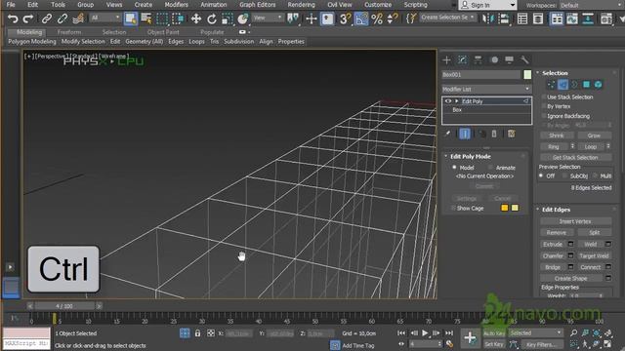Click the Redo arrow in the main toolbar
625x351 pixels.
click(28, 19)
